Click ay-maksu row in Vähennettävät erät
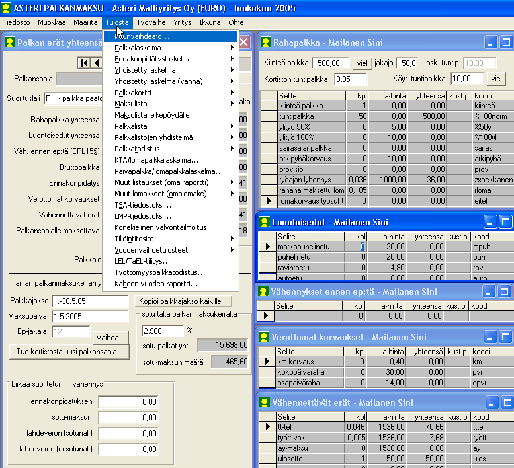The image size is (514, 468). click(386, 448)
